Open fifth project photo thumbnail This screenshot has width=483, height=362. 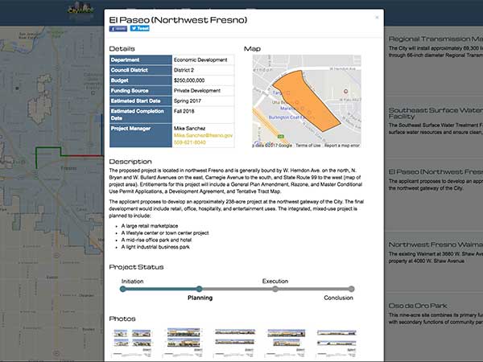(336, 343)
